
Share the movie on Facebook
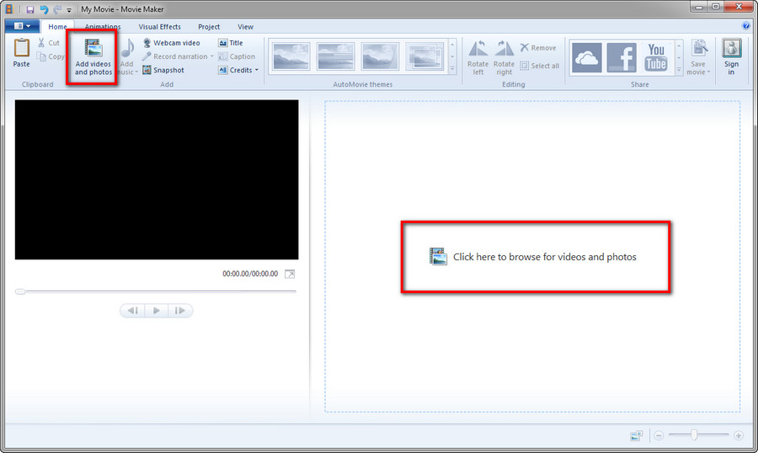[x=622, y=57]
